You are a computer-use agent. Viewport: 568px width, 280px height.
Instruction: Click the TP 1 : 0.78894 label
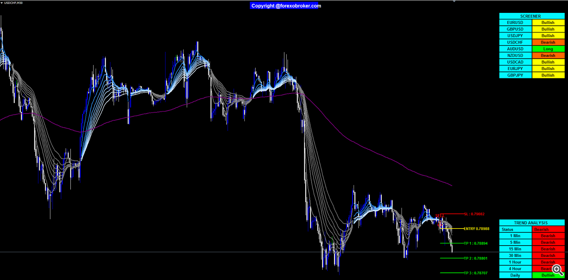476,243
